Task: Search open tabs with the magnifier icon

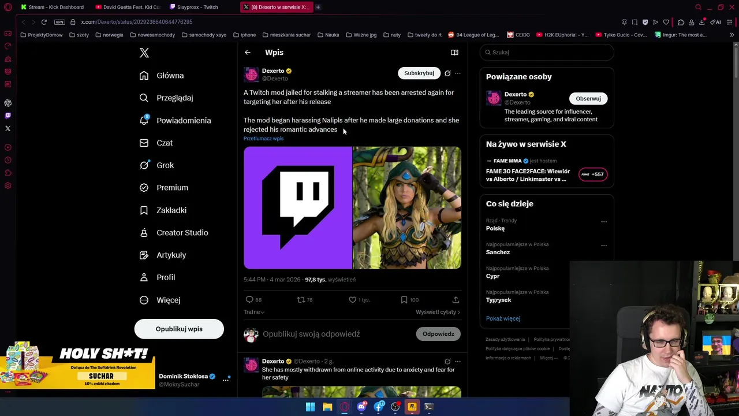Action: coord(698,7)
